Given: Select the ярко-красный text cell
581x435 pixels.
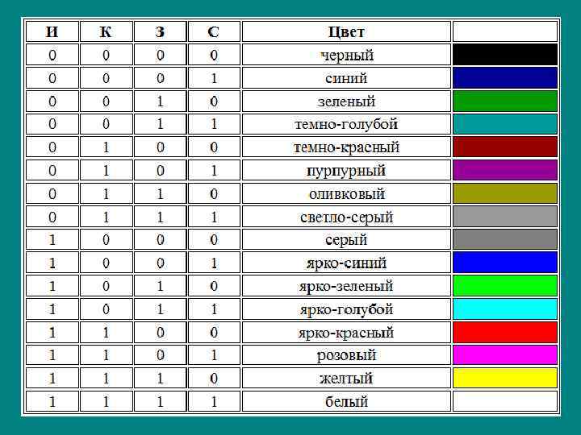Looking at the screenshot, I should tap(346, 332).
